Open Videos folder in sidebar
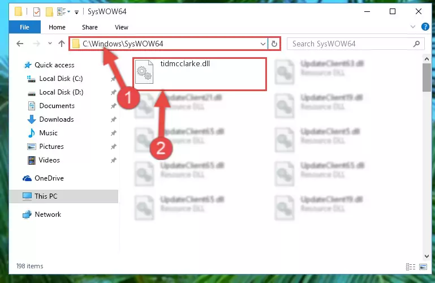 [x=49, y=160]
